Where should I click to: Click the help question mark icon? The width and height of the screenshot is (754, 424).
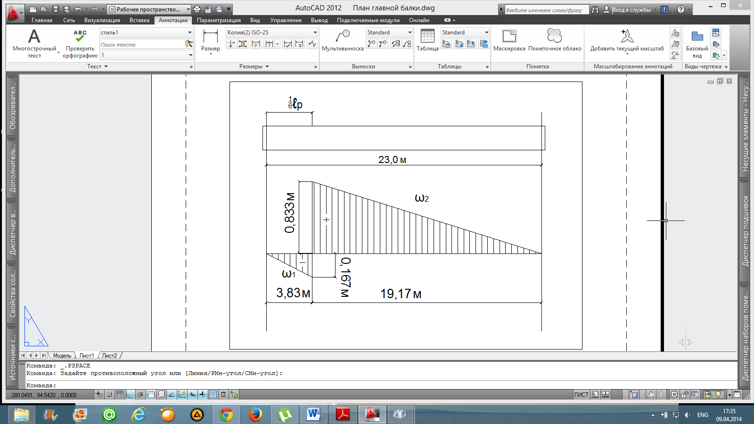click(680, 9)
